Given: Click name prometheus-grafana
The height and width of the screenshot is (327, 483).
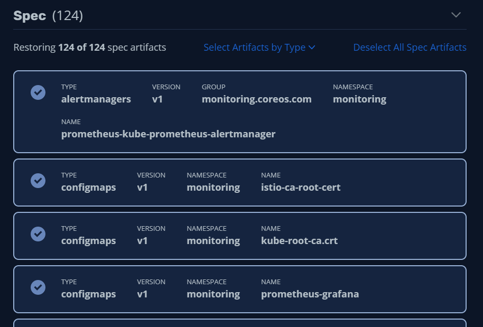Looking at the screenshot, I should pyautogui.click(x=310, y=294).
